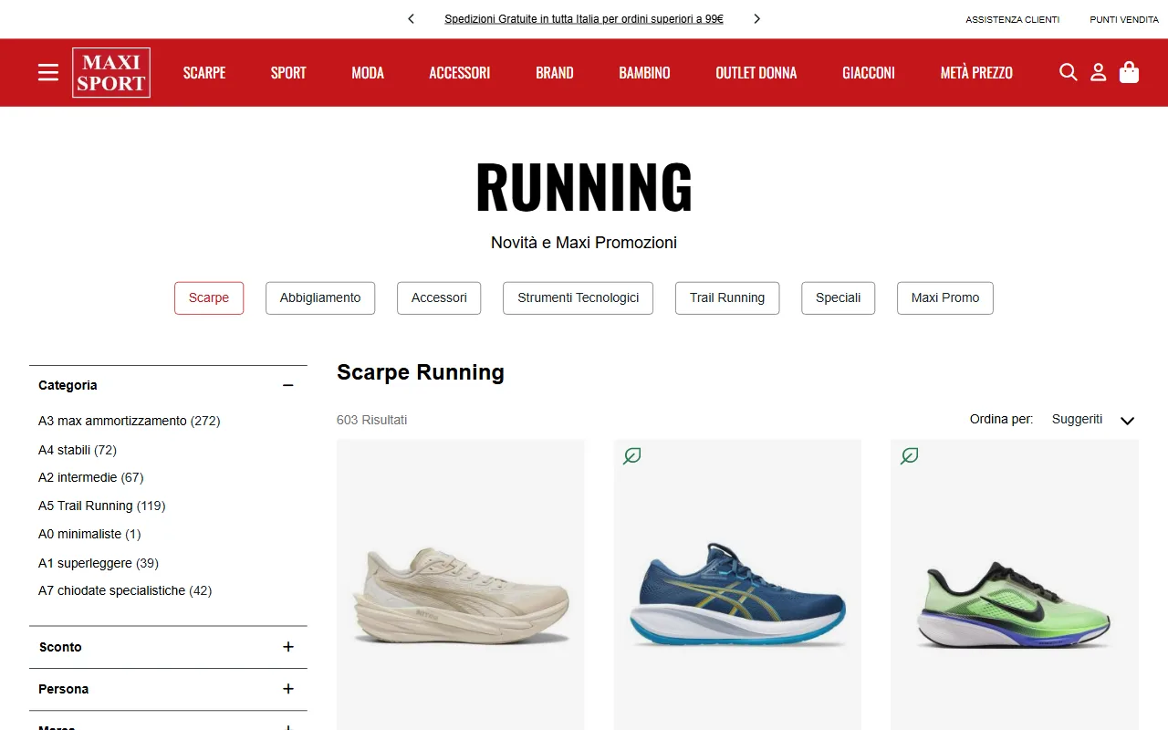Select the Strumenti Tecnologici category pill
Screen dimensions: 1168x730
point(579,298)
